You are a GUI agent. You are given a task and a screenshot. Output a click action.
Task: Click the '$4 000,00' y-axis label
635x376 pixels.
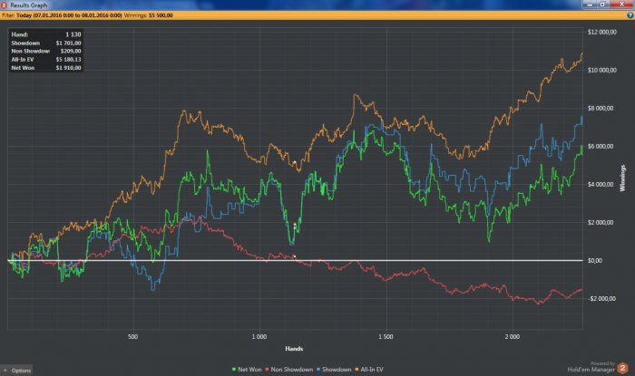pyautogui.click(x=601, y=184)
